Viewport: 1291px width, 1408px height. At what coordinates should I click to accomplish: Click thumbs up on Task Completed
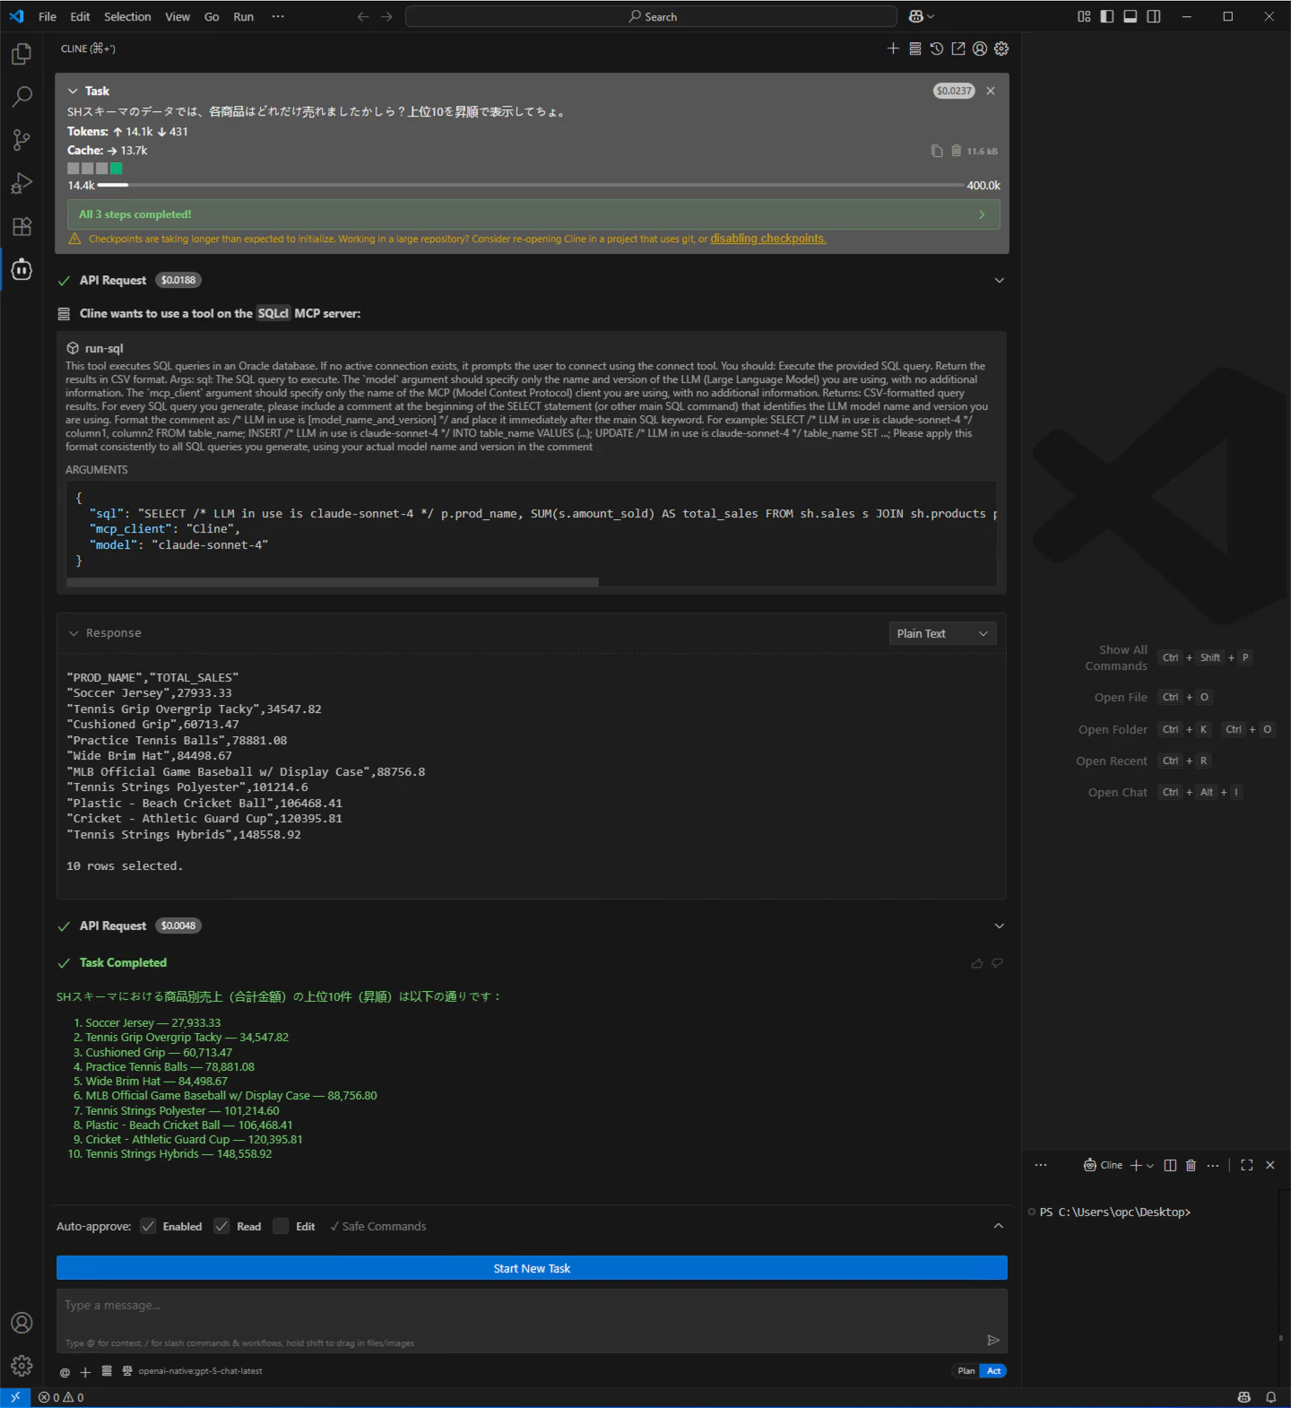[977, 963]
